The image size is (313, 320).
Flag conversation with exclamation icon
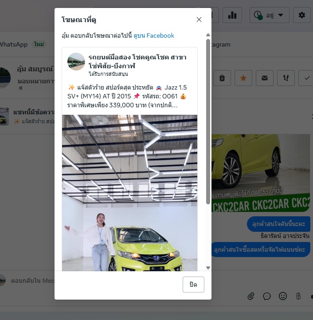(x=286, y=78)
